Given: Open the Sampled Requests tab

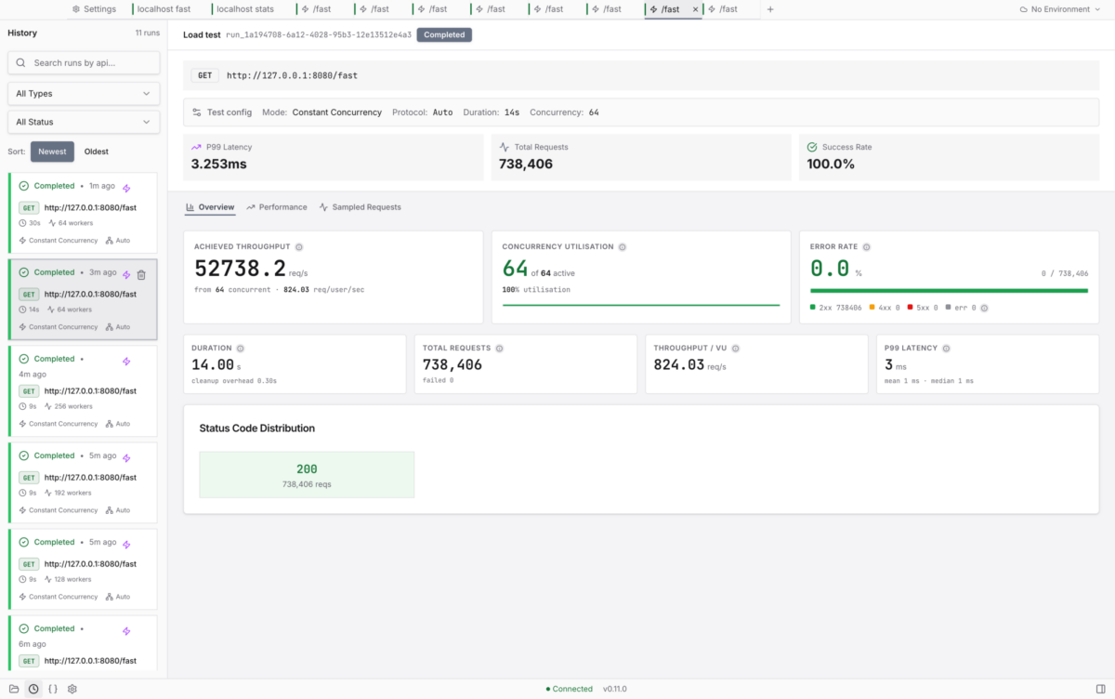Looking at the screenshot, I should (x=361, y=207).
